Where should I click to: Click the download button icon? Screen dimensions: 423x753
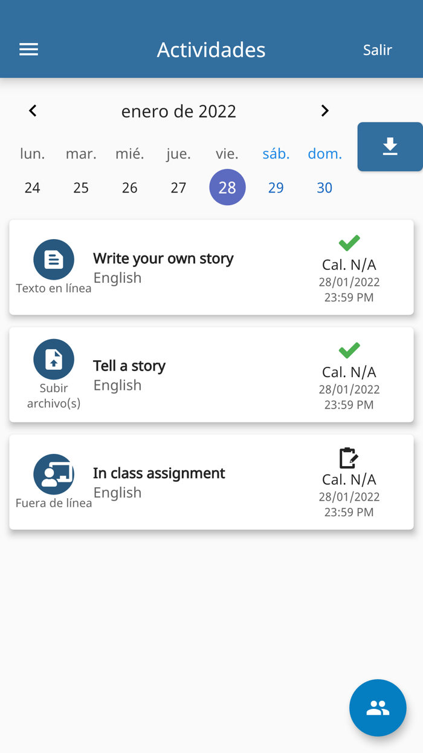(x=390, y=146)
